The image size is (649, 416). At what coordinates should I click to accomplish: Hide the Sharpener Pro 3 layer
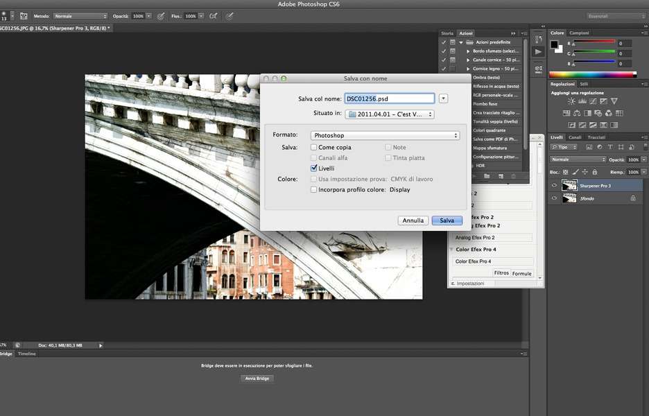554,186
